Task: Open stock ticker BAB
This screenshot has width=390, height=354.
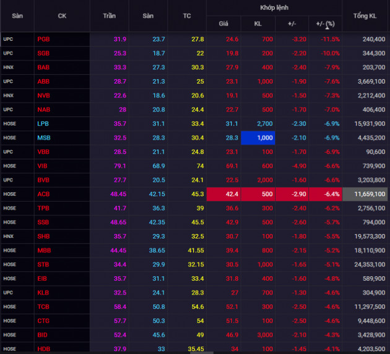Action: click(43, 67)
